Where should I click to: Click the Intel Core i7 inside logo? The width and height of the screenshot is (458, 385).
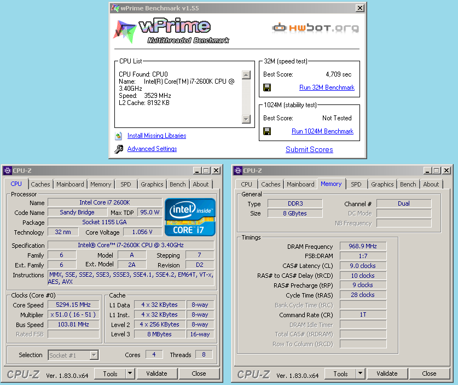pos(190,217)
